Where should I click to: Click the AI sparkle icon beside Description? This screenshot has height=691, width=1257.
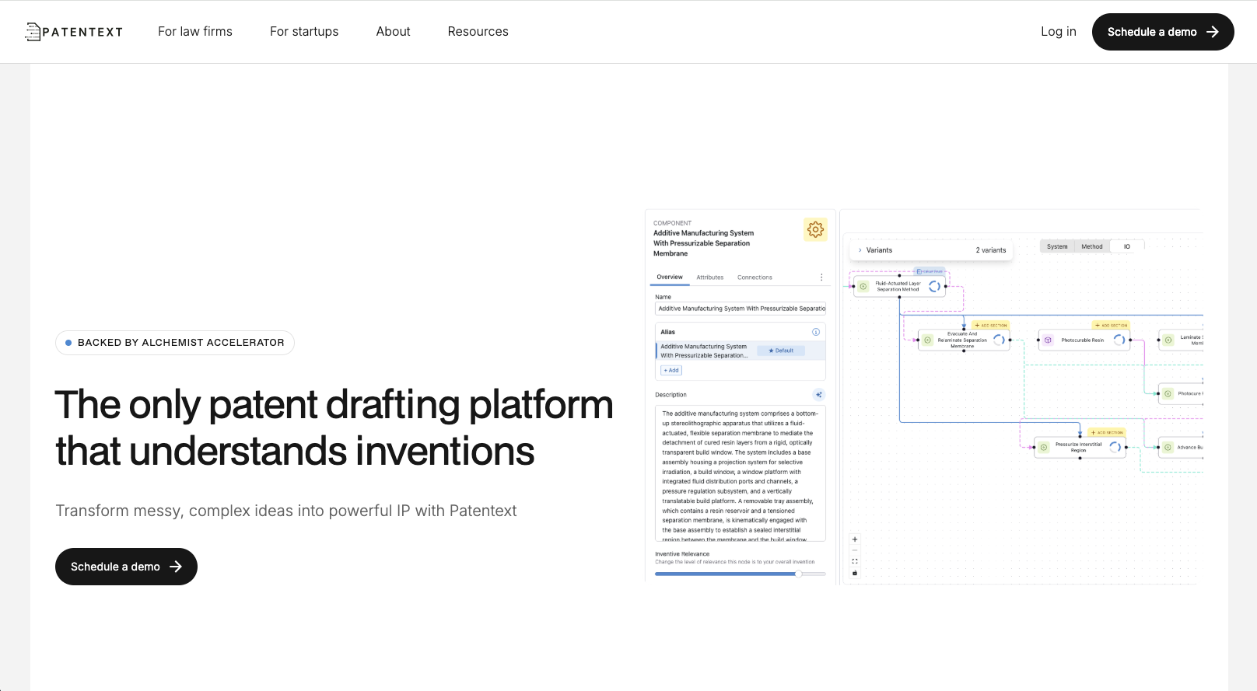click(x=818, y=395)
